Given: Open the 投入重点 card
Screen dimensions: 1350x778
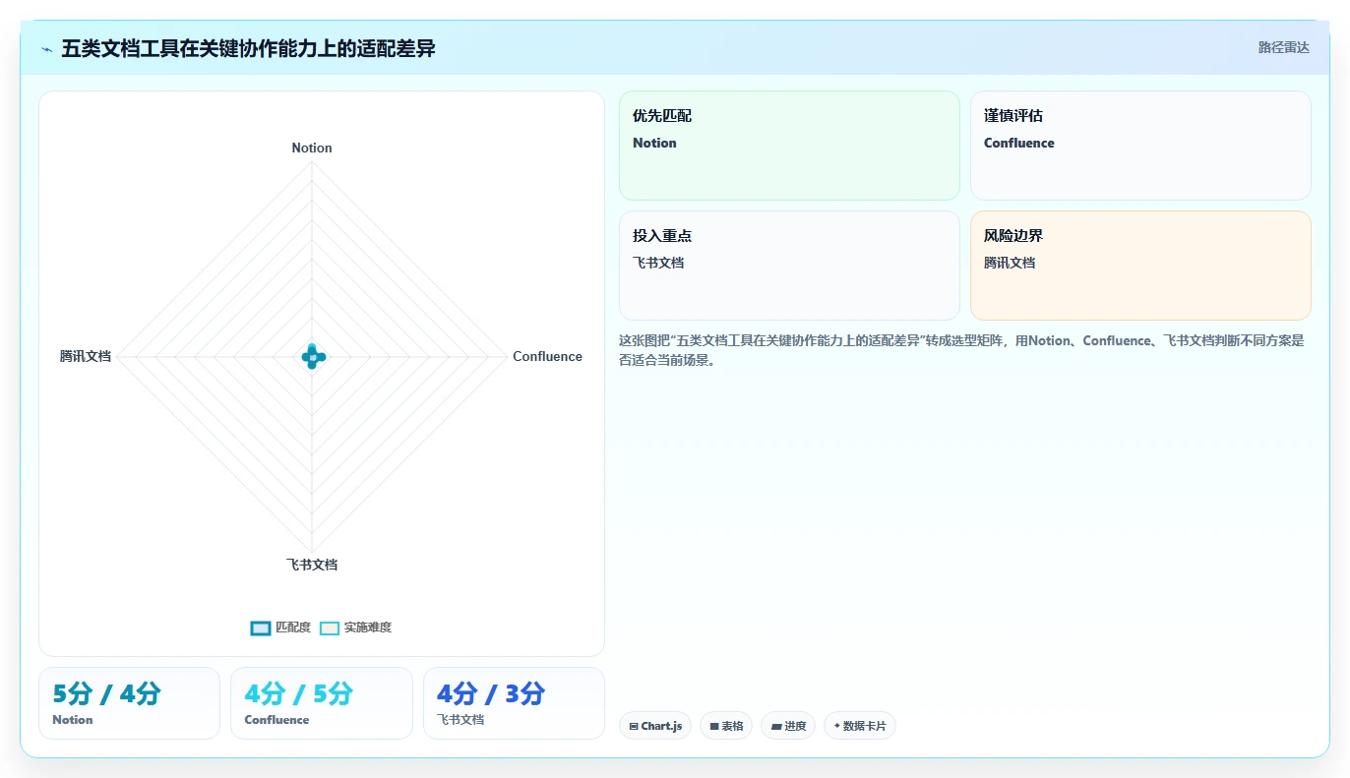Looking at the screenshot, I should 789,266.
